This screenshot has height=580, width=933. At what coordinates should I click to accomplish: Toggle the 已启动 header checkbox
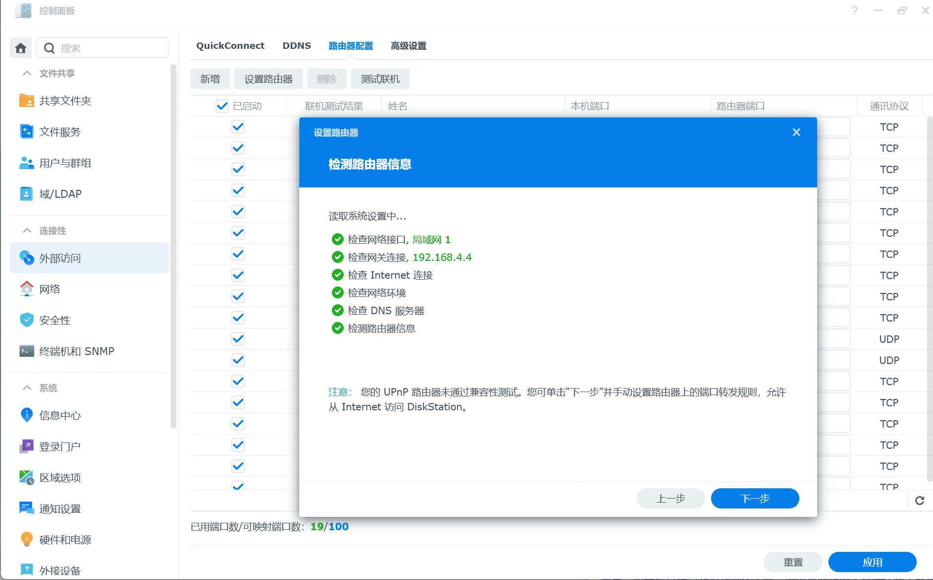click(222, 106)
